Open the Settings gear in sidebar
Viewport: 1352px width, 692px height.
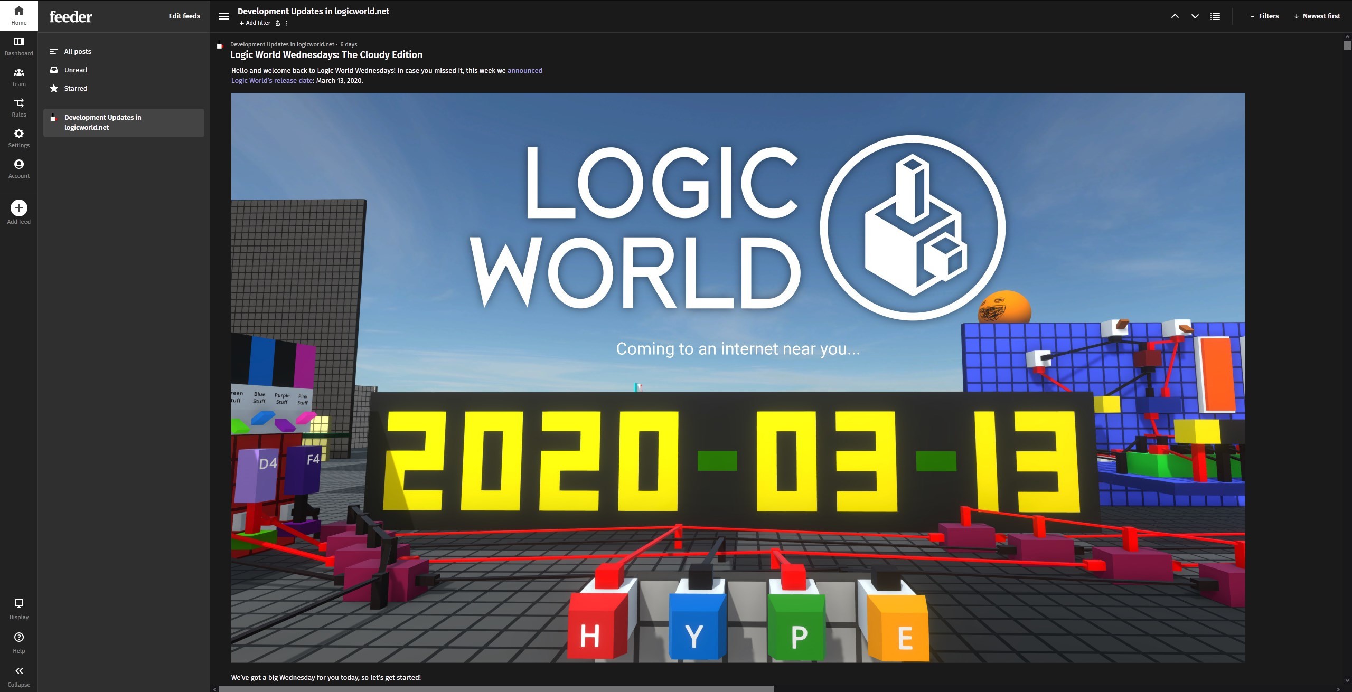(18, 138)
